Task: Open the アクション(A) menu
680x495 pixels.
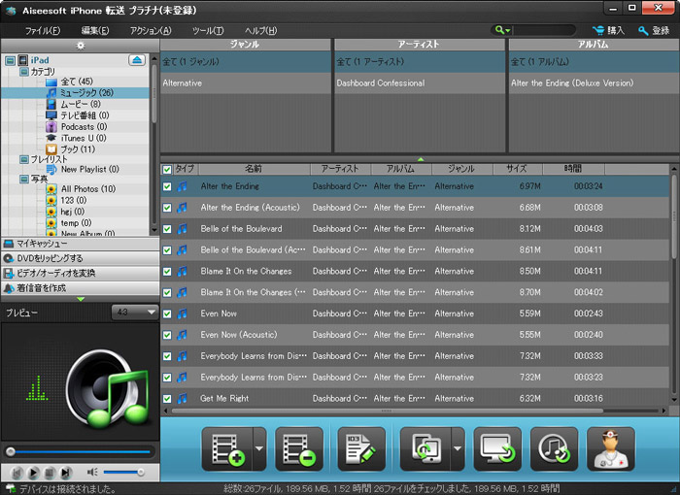Action: coord(151,31)
